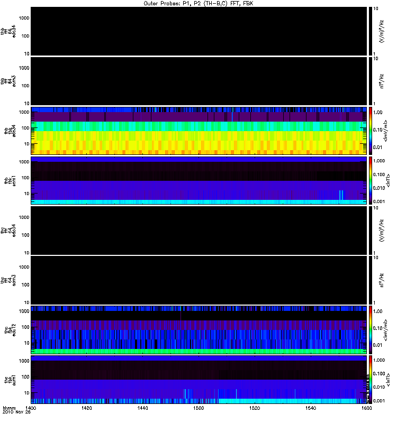The width and height of the screenshot is (397, 423).
Task: Click the "0.100" color bar tick of thb fbk scm1
Action: click(x=379, y=174)
